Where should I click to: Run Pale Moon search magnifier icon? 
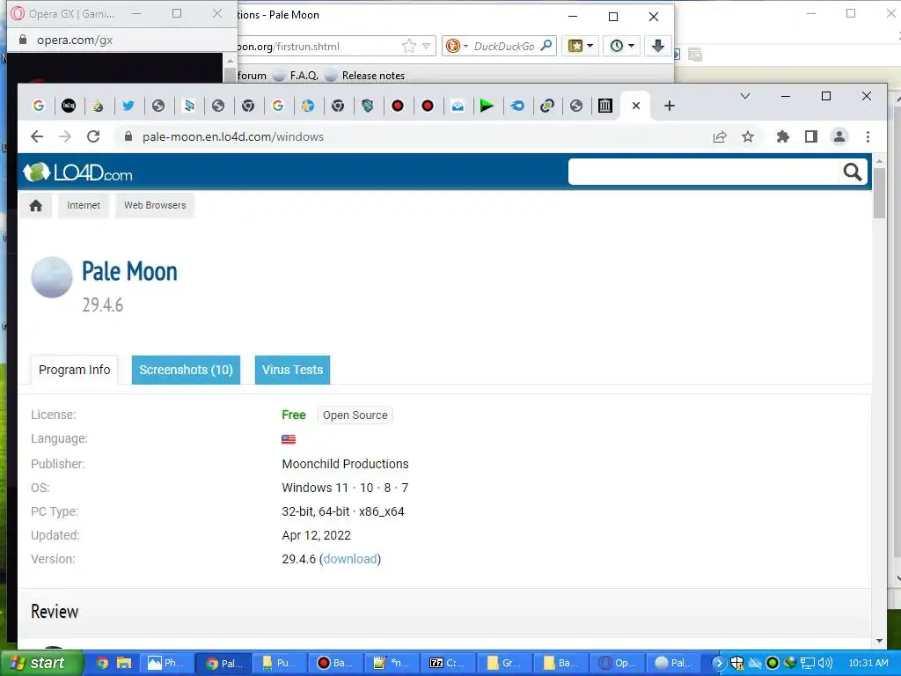pos(546,46)
